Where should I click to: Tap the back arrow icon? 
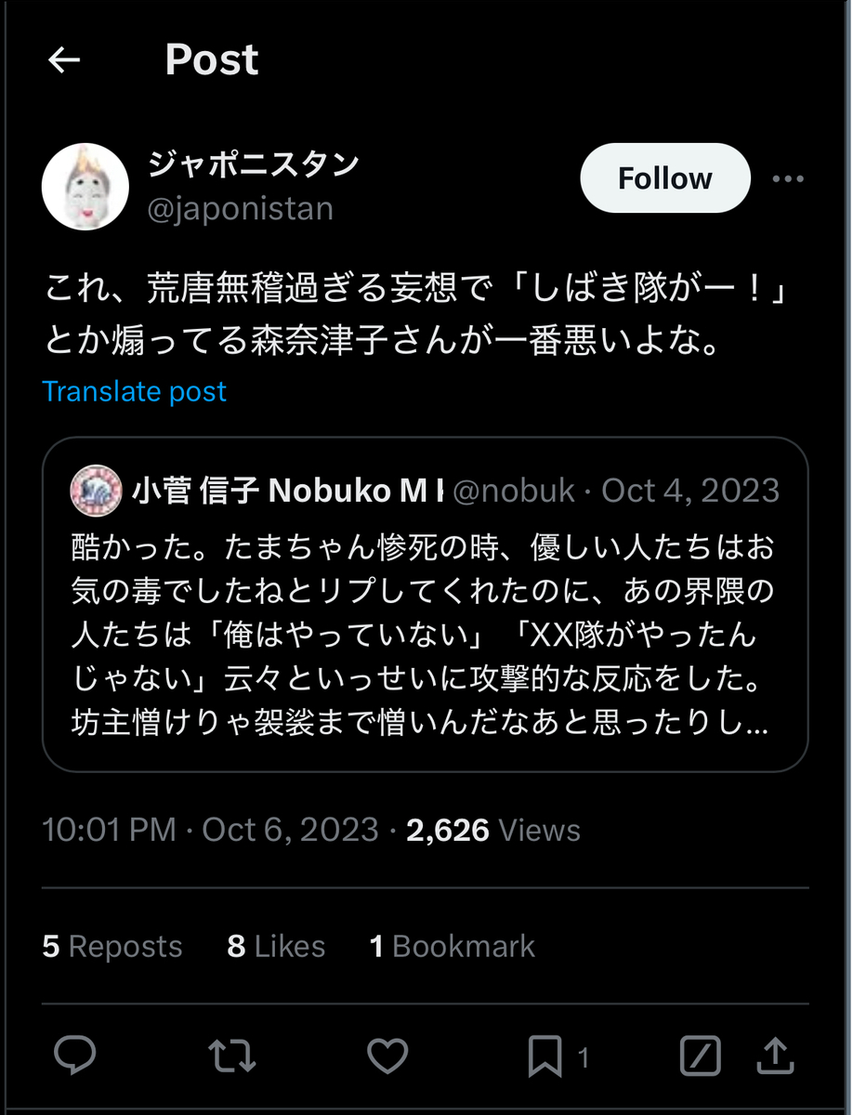pyautogui.click(x=64, y=60)
